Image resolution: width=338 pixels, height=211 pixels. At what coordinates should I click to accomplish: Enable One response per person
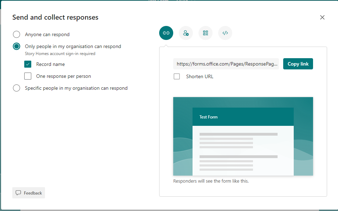pyautogui.click(x=28, y=76)
